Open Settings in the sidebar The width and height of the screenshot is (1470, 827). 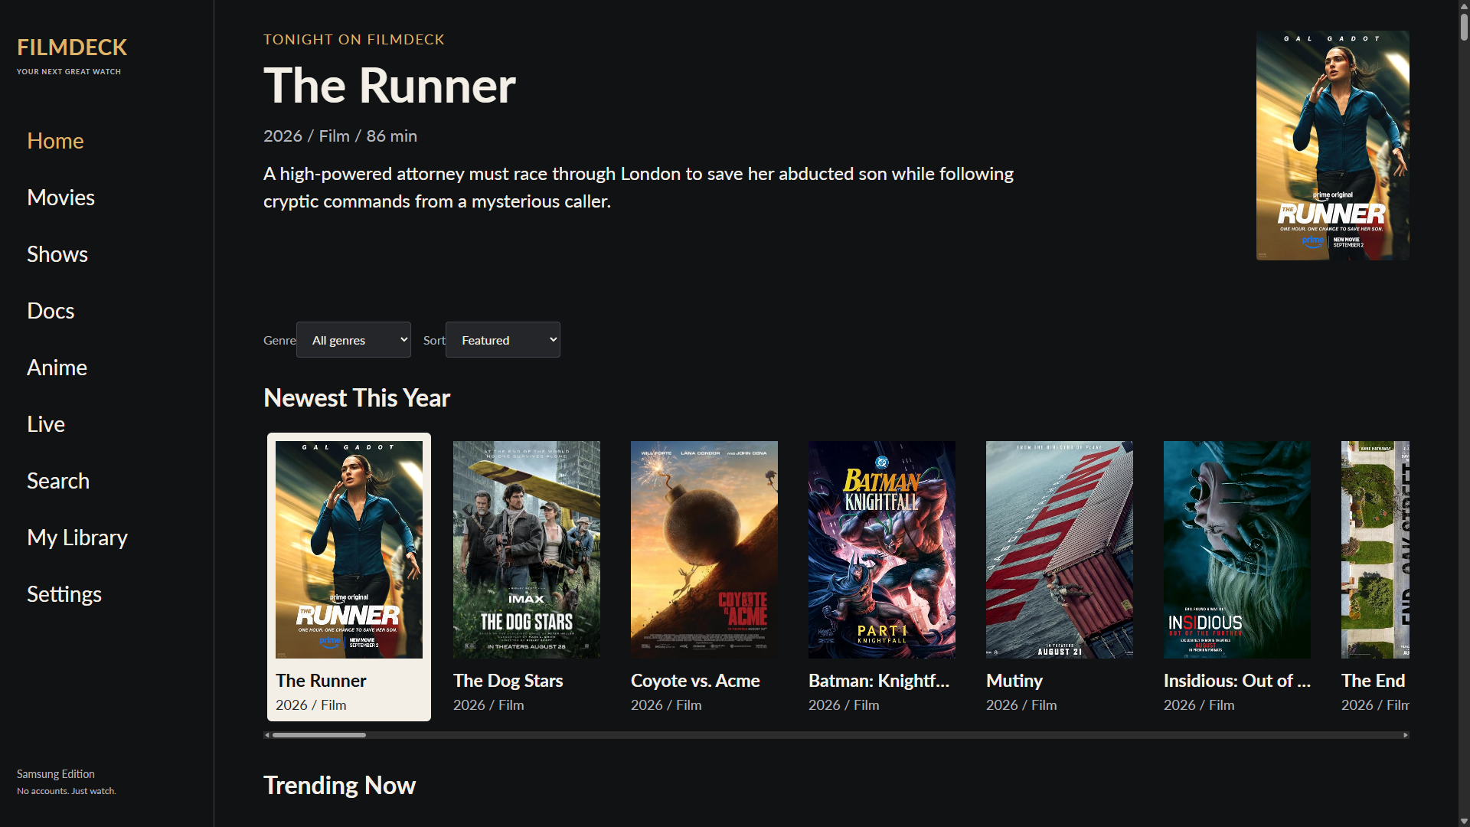tap(64, 594)
